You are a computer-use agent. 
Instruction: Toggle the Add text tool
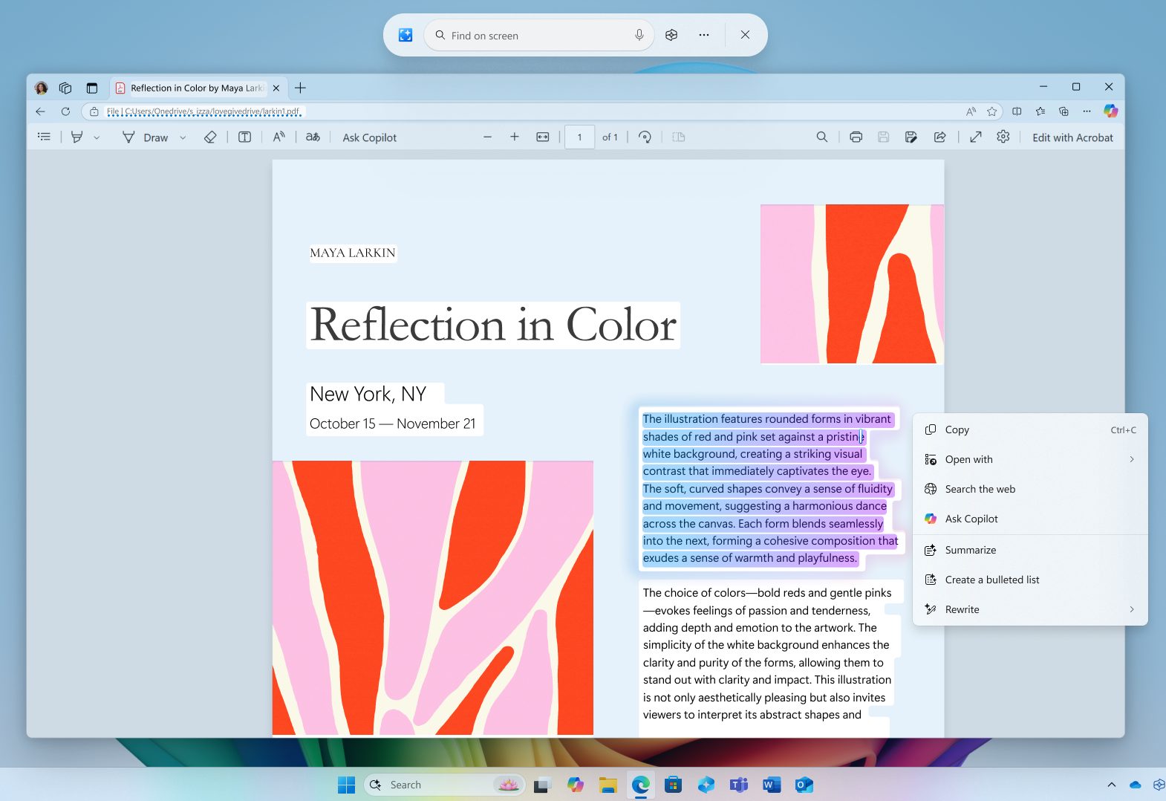pos(244,137)
